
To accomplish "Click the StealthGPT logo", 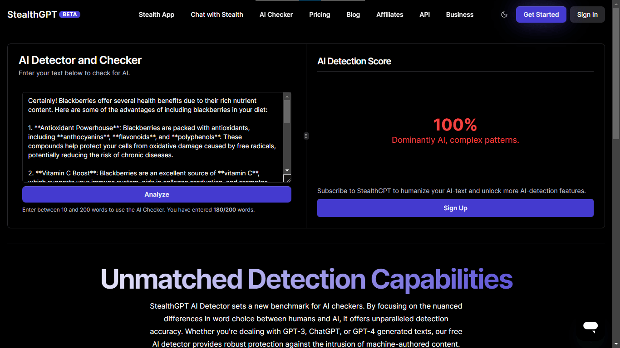I will [x=32, y=14].
